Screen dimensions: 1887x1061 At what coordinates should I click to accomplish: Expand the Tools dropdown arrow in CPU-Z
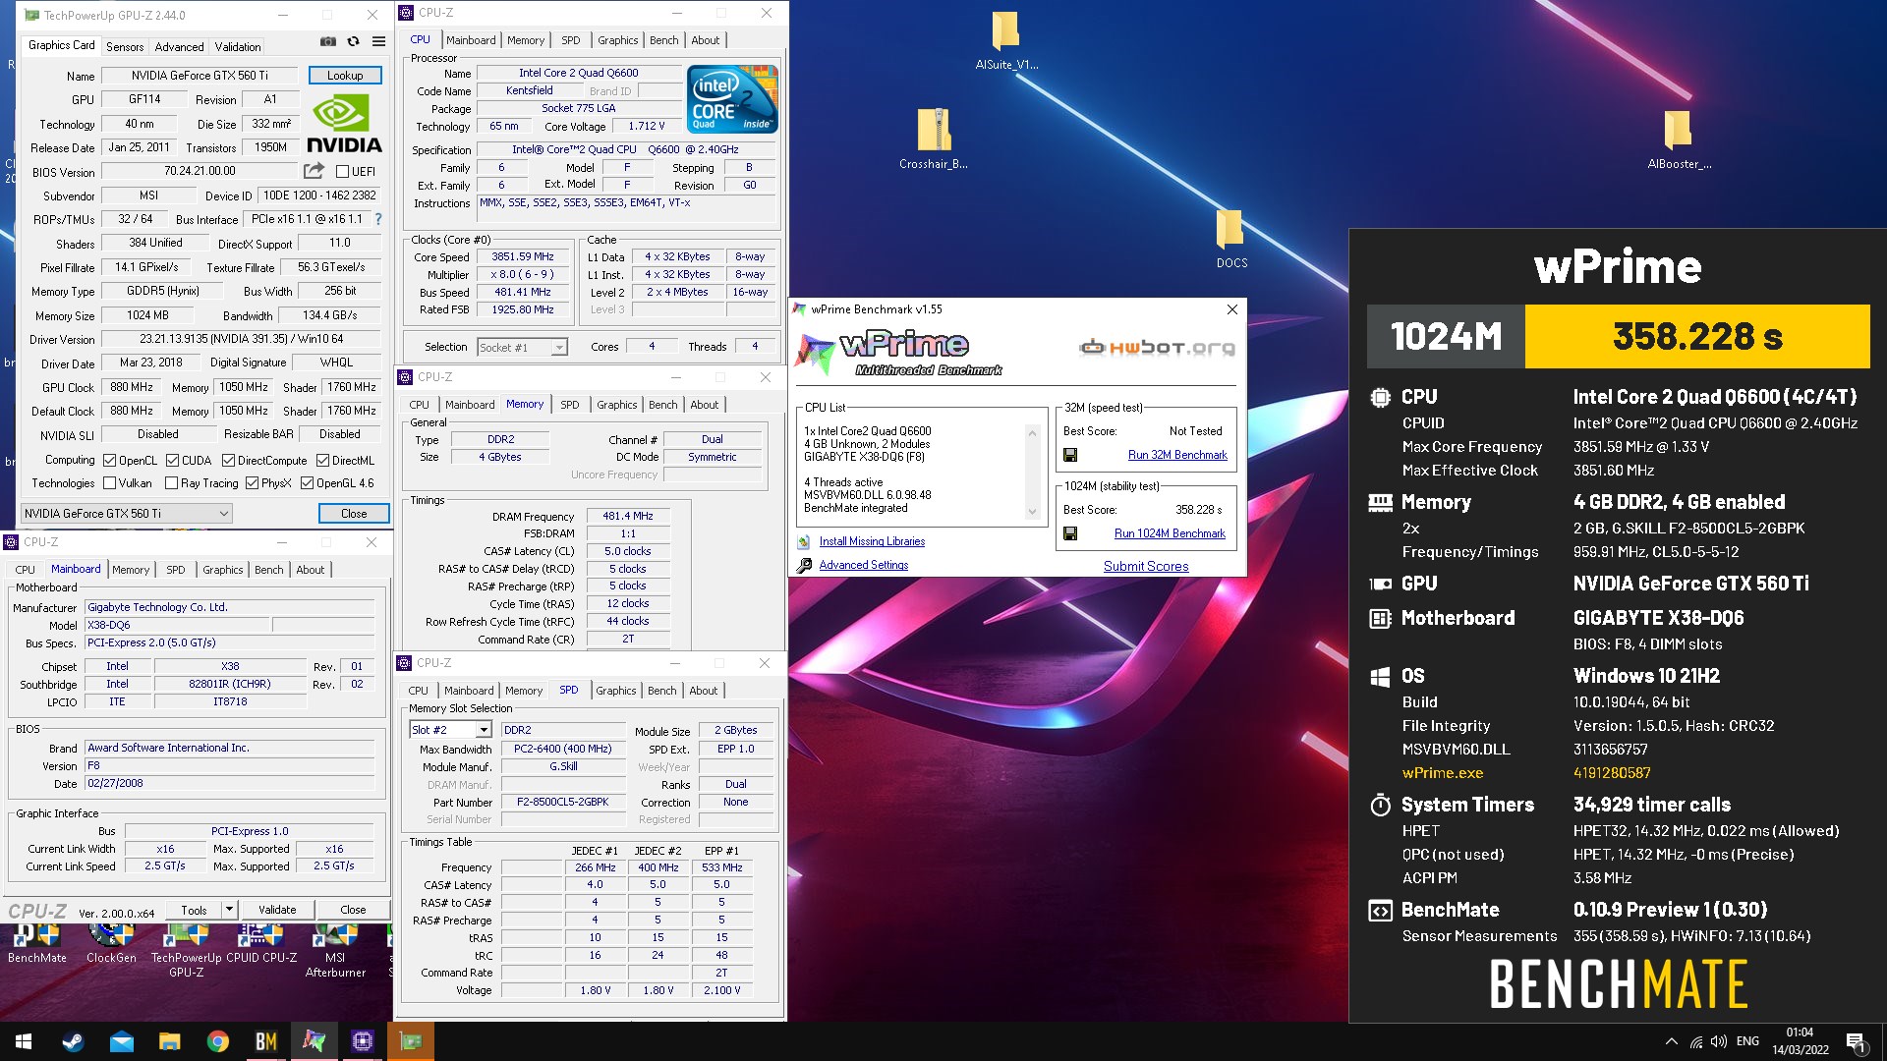click(x=229, y=910)
